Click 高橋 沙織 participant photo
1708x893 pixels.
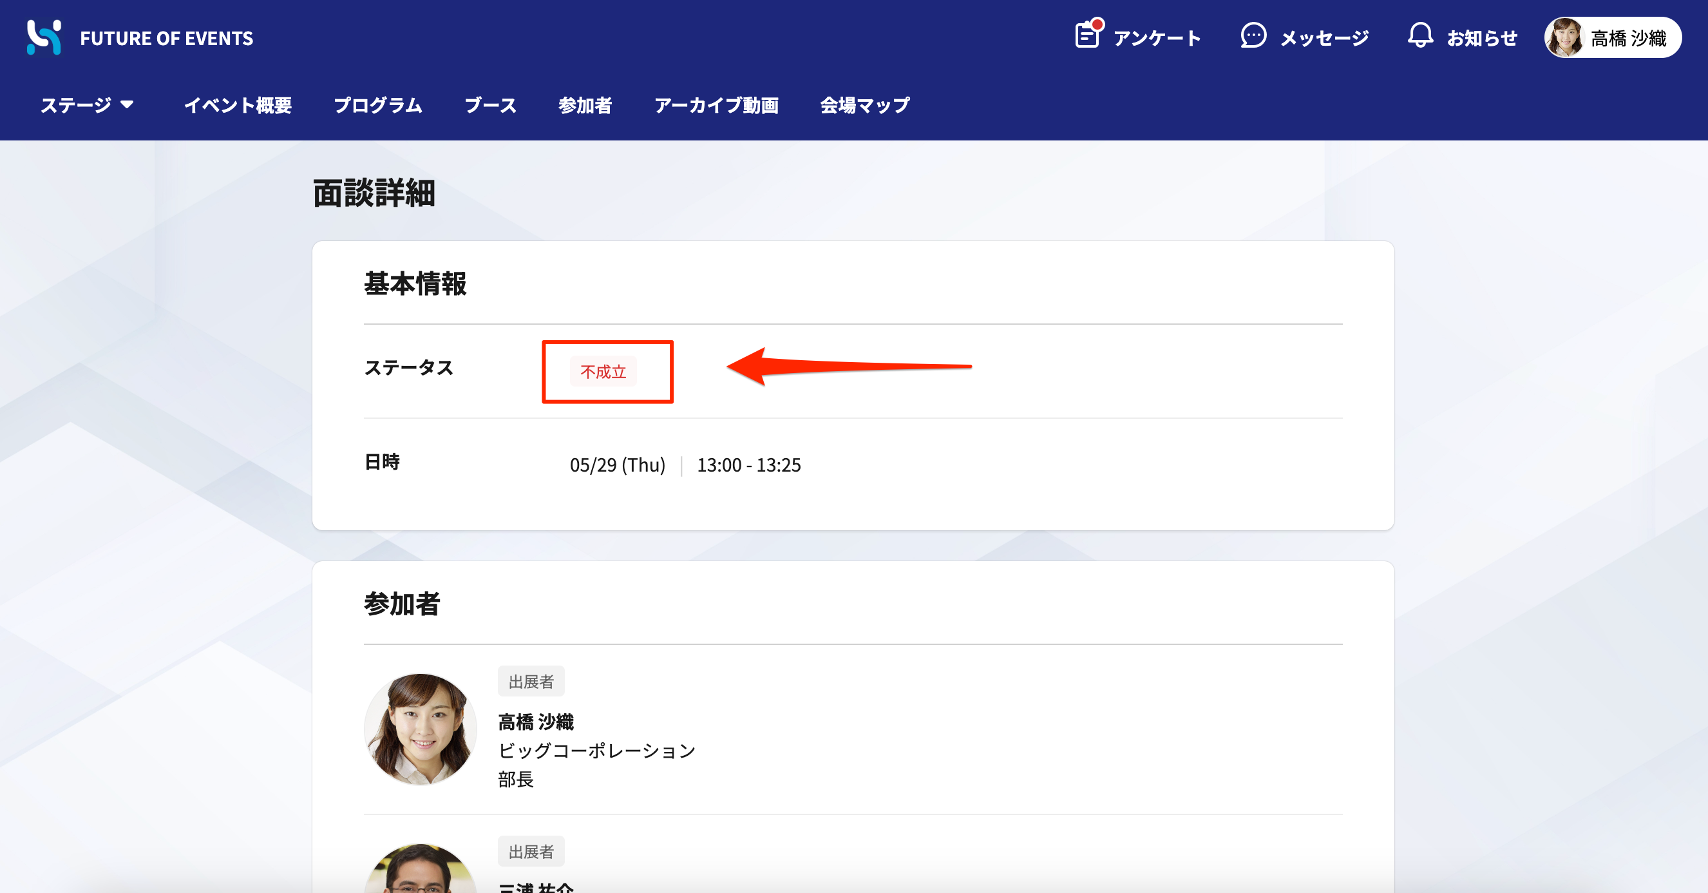coord(421,729)
